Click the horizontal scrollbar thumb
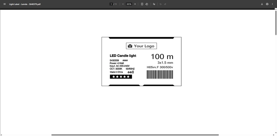This screenshot has width=277, height=136. [x=135, y=135]
